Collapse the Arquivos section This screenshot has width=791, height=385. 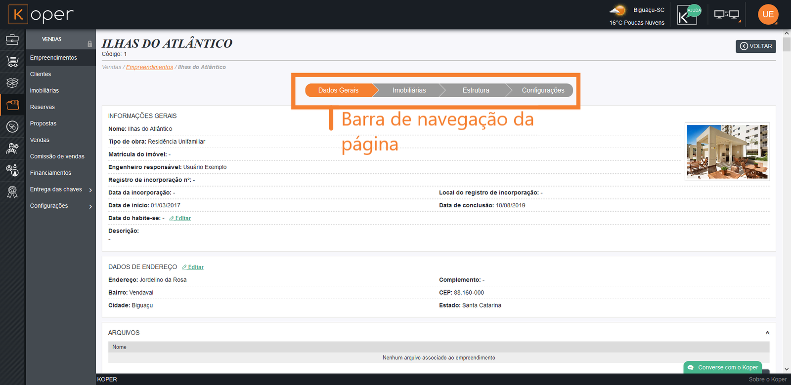pos(767,333)
